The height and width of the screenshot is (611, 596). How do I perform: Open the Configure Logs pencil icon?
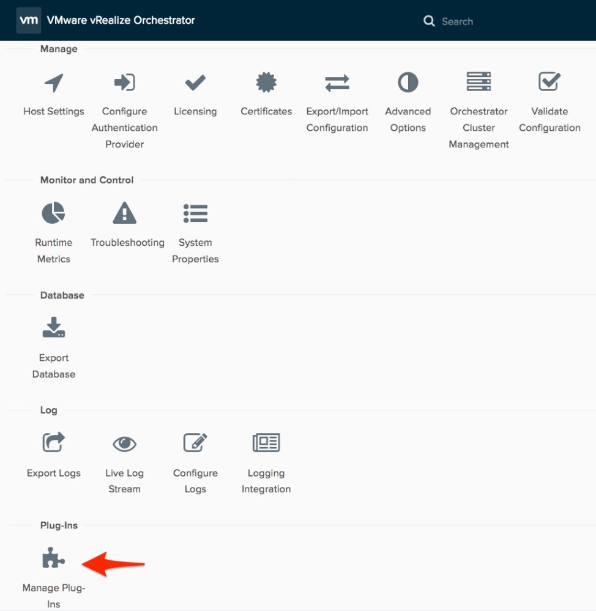tap(195, 442)
